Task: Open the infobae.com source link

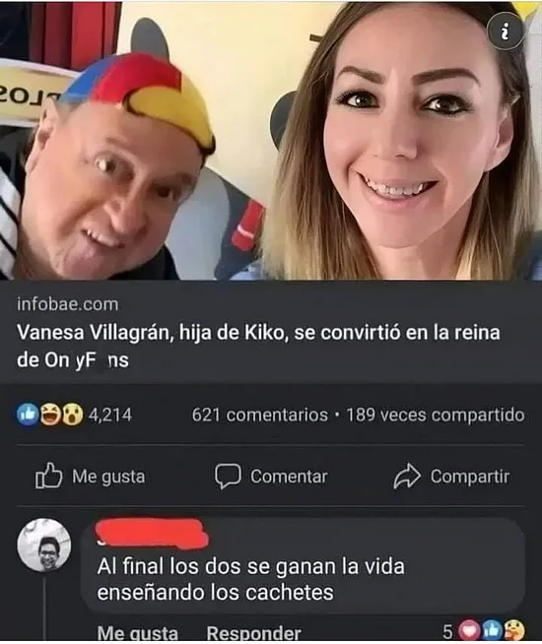Action: [x=68, y=304]
